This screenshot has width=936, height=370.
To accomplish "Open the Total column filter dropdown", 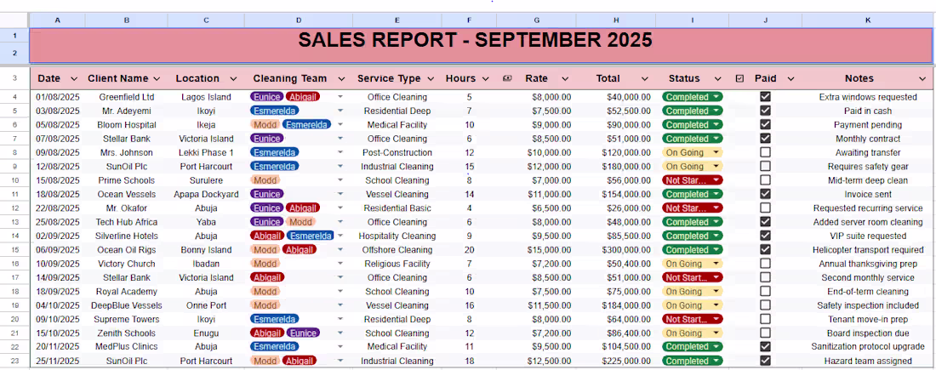I will coord(645,79).
